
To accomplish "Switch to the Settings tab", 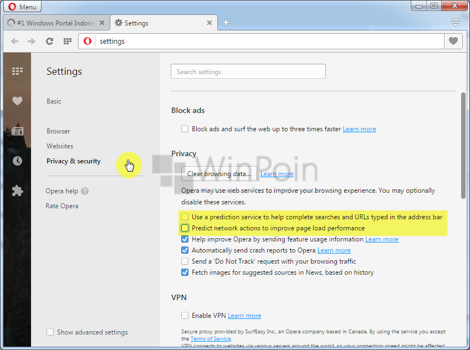I will click(x=164, y=23).
